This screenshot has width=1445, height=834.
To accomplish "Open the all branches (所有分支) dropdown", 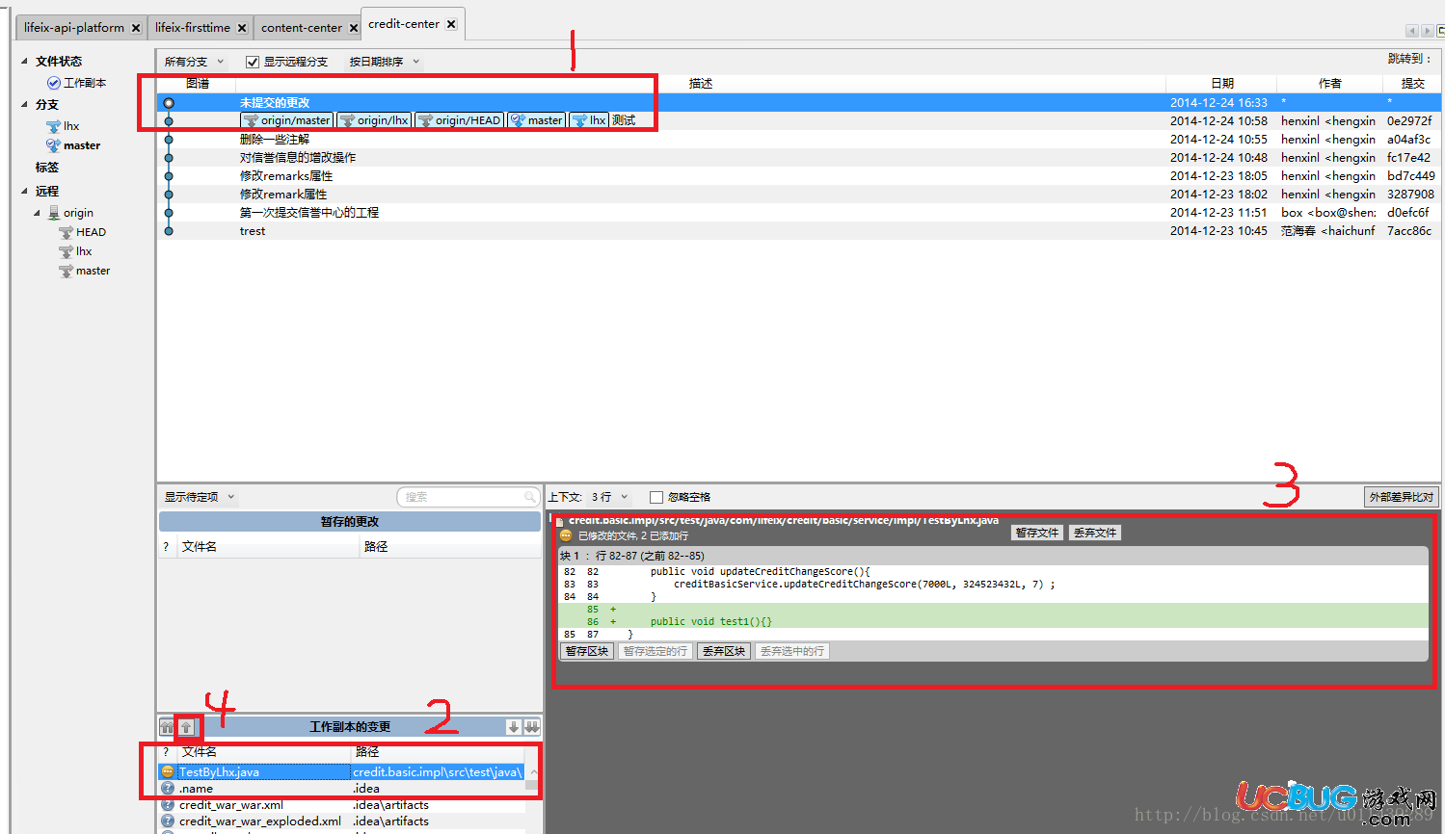I will point(194,62).
